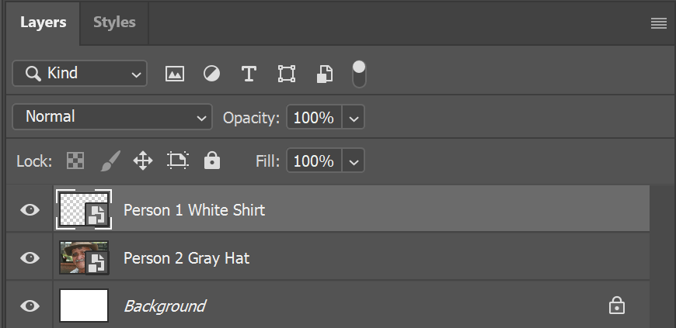Viewport: 676px width, 328px height.
Task: Hide the Person 1 White Shirt layer
Action: pyautogui.click(x=30, y=209)
